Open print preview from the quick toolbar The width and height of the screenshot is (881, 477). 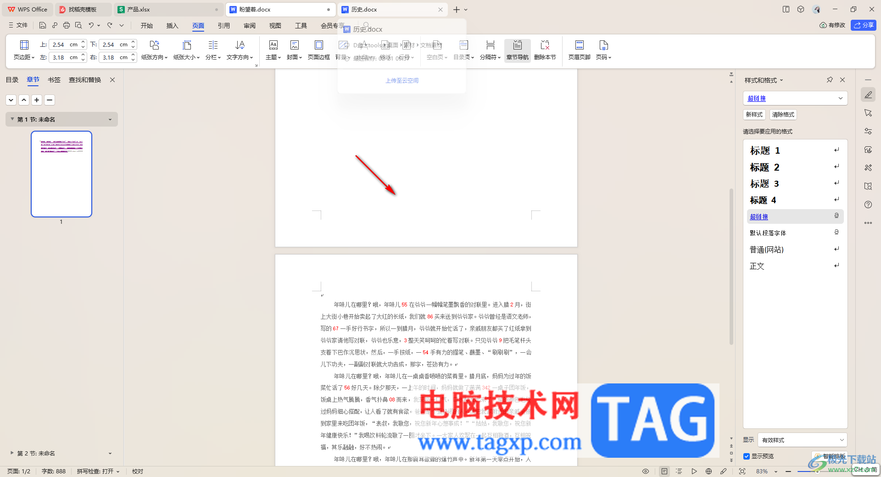coord(78,25)
